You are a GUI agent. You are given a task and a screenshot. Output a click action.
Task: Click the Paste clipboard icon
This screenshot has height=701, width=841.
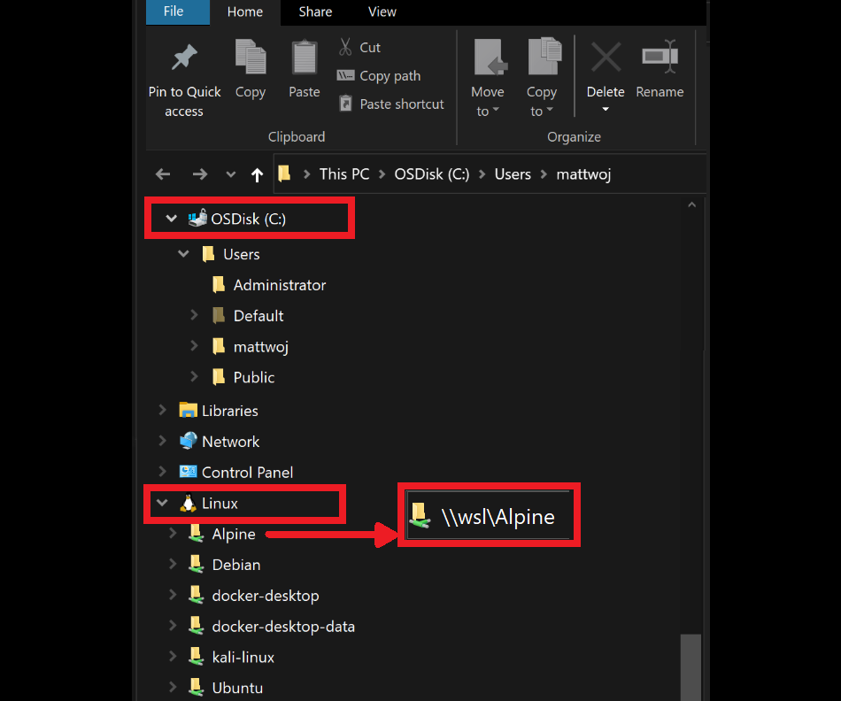tap(305, 57)
